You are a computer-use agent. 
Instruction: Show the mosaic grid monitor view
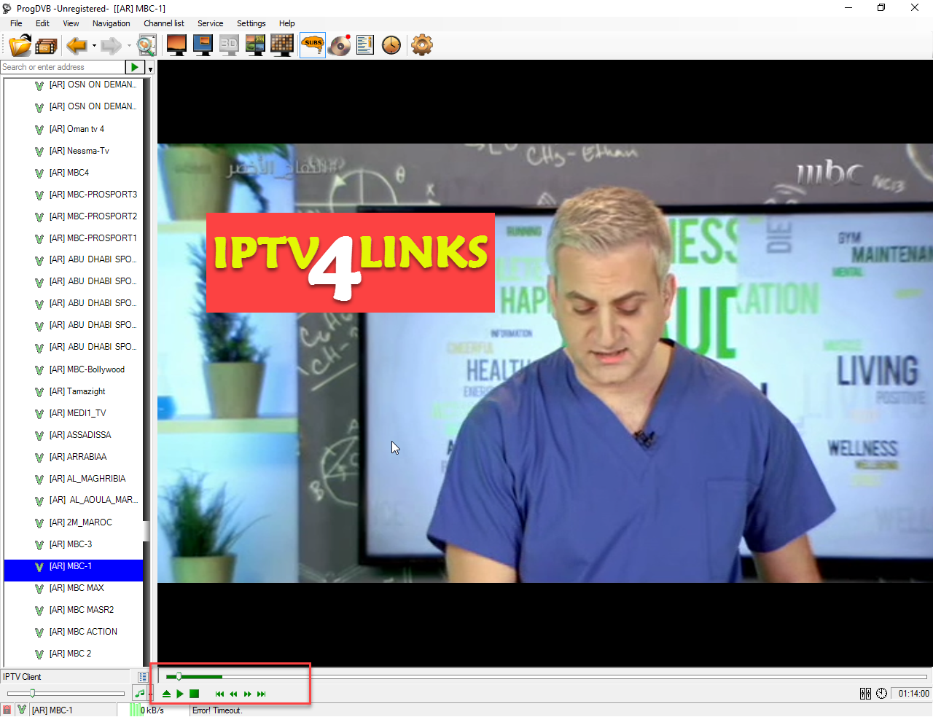(x=281, y=45)
